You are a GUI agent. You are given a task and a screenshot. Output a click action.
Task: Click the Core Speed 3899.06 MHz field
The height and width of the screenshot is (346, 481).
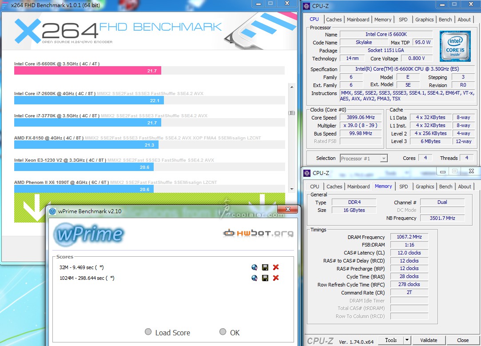361,118
